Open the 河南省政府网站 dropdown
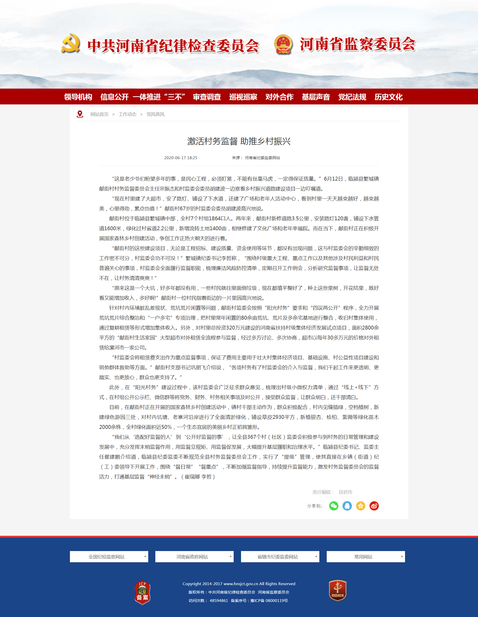The image size is (478, 617). tap(194, 557)
